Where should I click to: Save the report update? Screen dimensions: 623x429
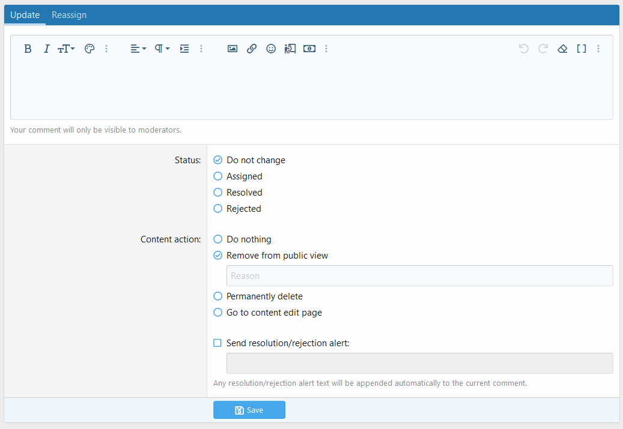(249, 410)
